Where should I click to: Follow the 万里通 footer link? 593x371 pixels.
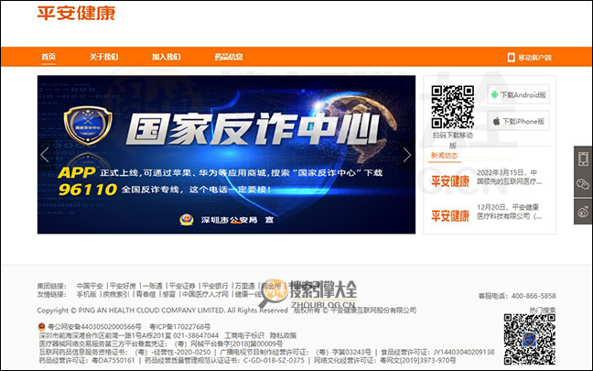244,286
